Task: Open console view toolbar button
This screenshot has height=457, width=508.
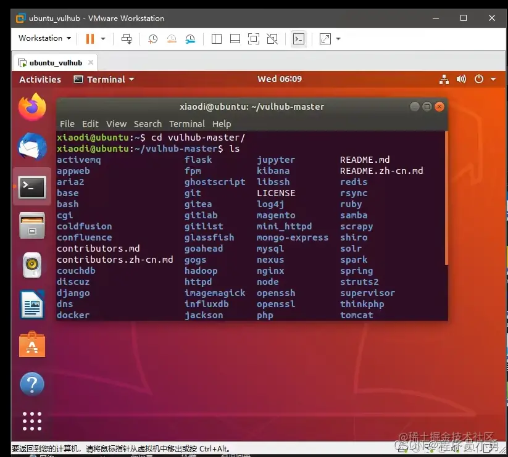Action: 298,39
